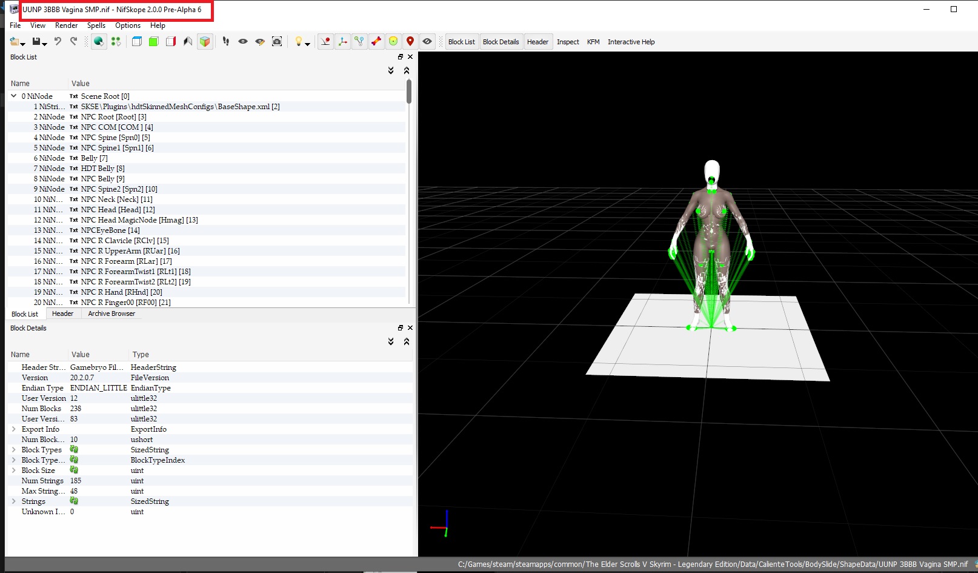Select the NPC Head [Head] [12] row
The width and height of the screenshot is (978, 573).
pyautogui.click(x=206, y=209)
